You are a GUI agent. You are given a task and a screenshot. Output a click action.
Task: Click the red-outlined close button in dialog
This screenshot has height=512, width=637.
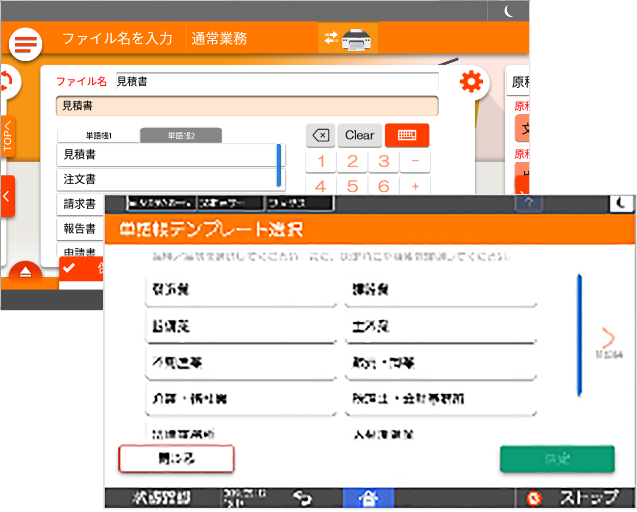click(177, 459)
